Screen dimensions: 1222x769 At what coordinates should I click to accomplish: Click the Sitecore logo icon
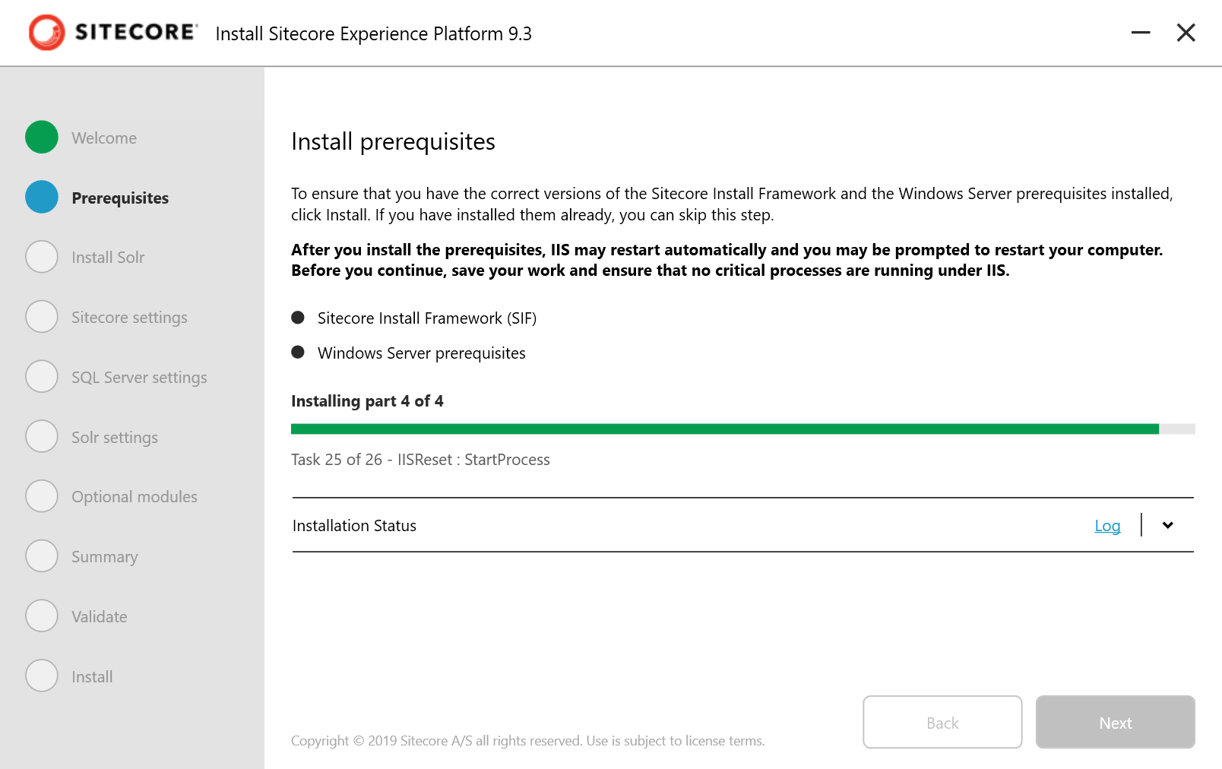point(46,32)
